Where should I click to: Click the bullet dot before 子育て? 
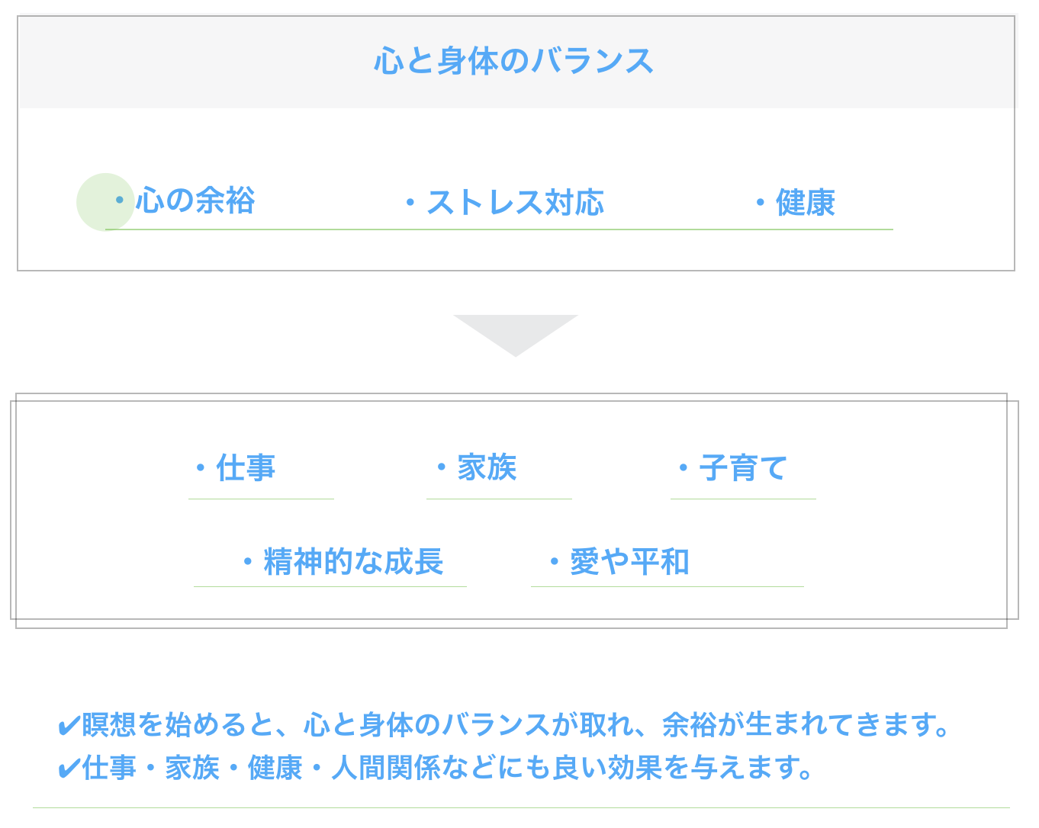coord(684,468)
